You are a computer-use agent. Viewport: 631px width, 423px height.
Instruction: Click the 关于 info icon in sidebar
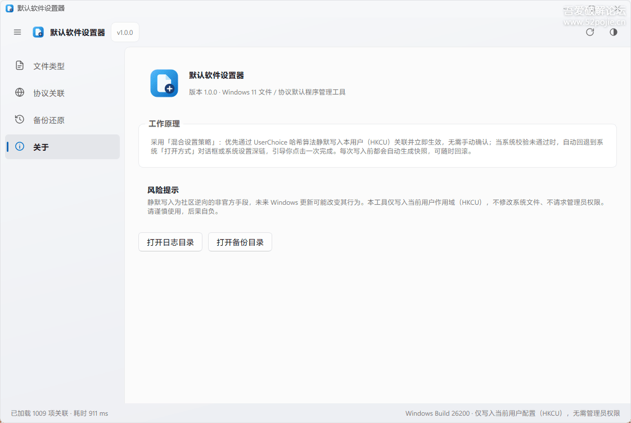[20, 146]
